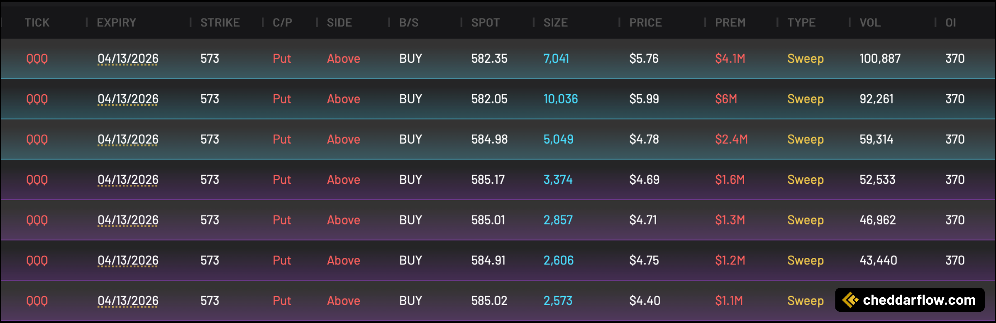996x323 pixels.
Task: Click expiry 04/13/2026 in the 5,049 size row
Action: pos(128,139)
